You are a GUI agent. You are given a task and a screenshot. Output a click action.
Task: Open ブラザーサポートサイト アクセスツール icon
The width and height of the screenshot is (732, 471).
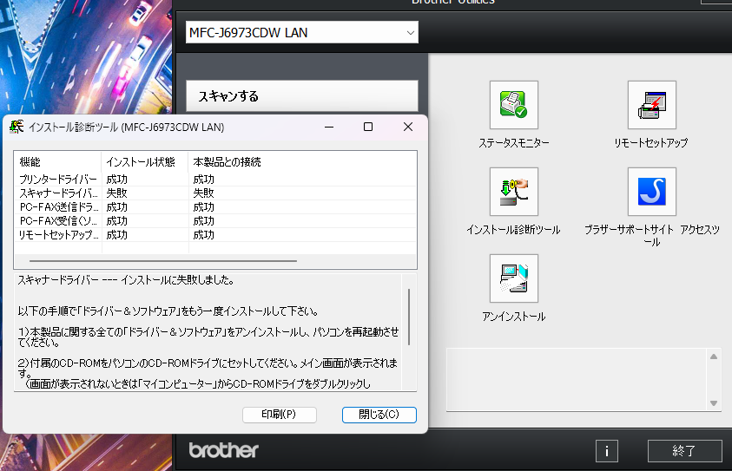[x=652, y=192]
